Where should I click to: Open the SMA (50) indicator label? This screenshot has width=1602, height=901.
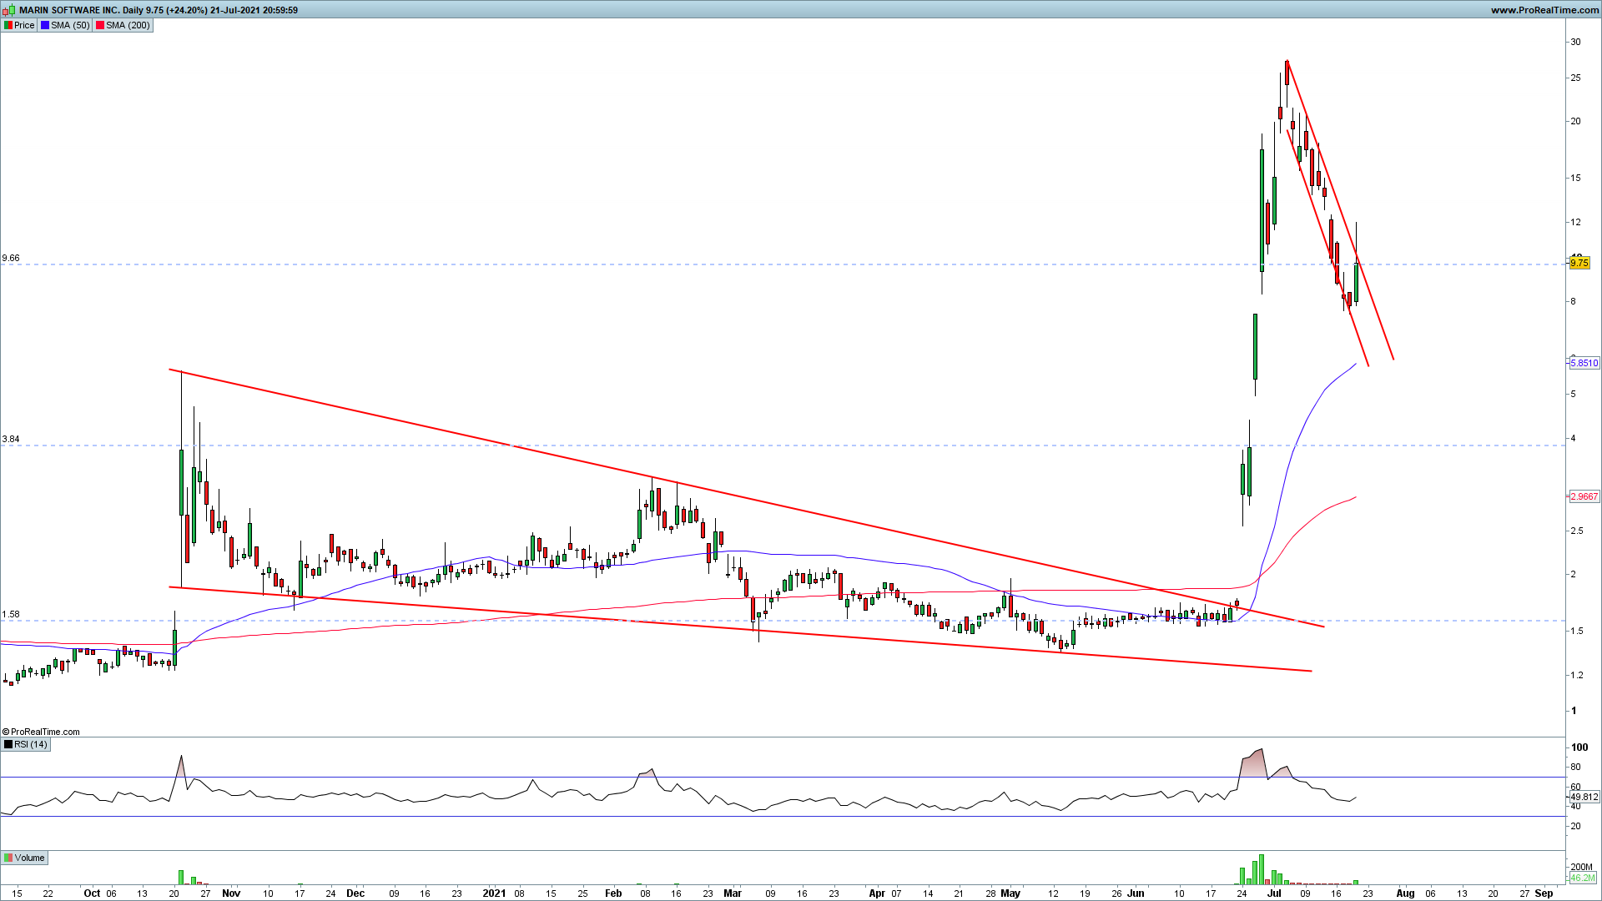click(70, 25)
